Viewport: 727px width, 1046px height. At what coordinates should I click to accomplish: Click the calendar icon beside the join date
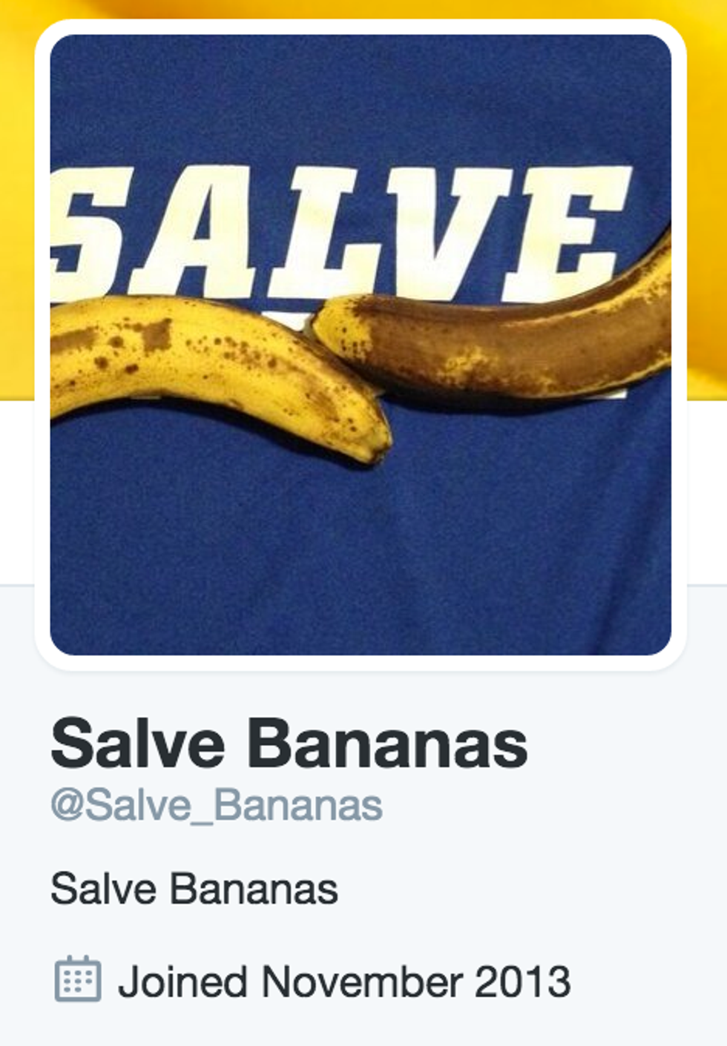78,979
